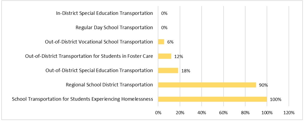
Task: Click the 18% data label
Action: pyautogui.click(x=186, y=71)
